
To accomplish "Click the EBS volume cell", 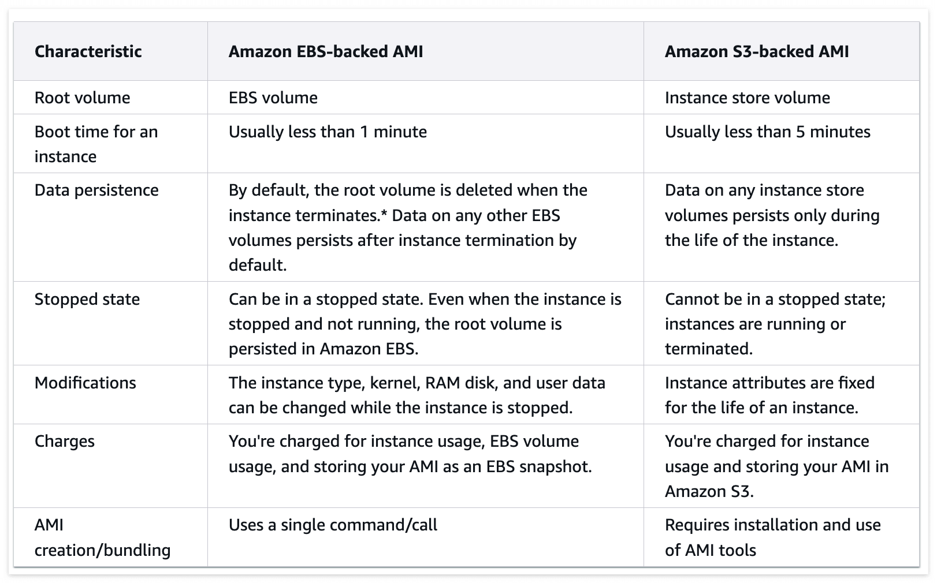I will coord(273,98).
